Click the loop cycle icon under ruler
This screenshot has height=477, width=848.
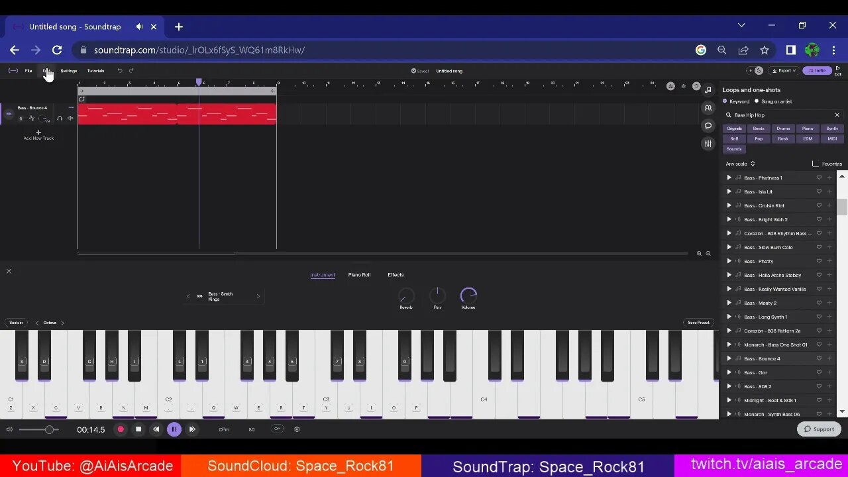(82, 99)
